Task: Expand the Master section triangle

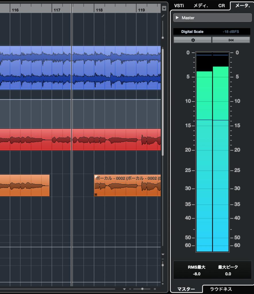Action: [x=177, y=18]
